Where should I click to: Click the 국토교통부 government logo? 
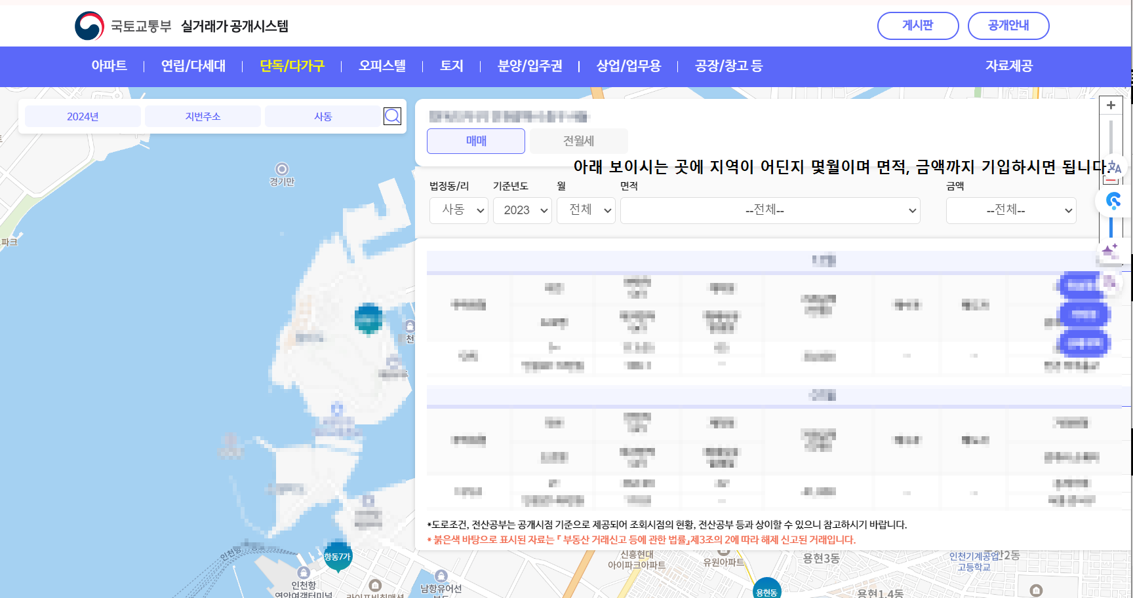pyautogui.click(x=89, y=25)
